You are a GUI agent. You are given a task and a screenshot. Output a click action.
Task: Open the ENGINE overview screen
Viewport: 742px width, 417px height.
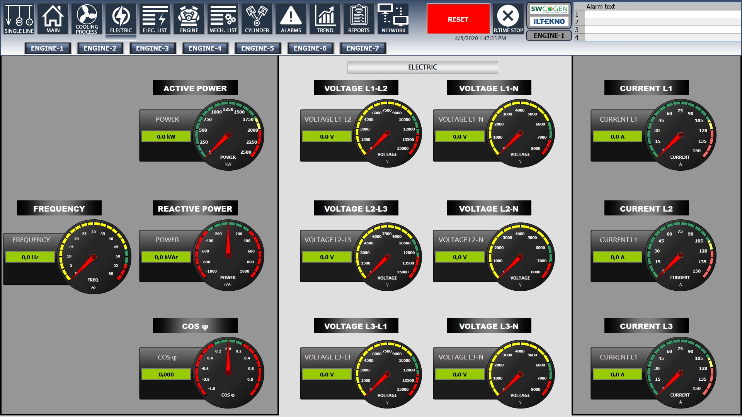(x=189, y=19)
